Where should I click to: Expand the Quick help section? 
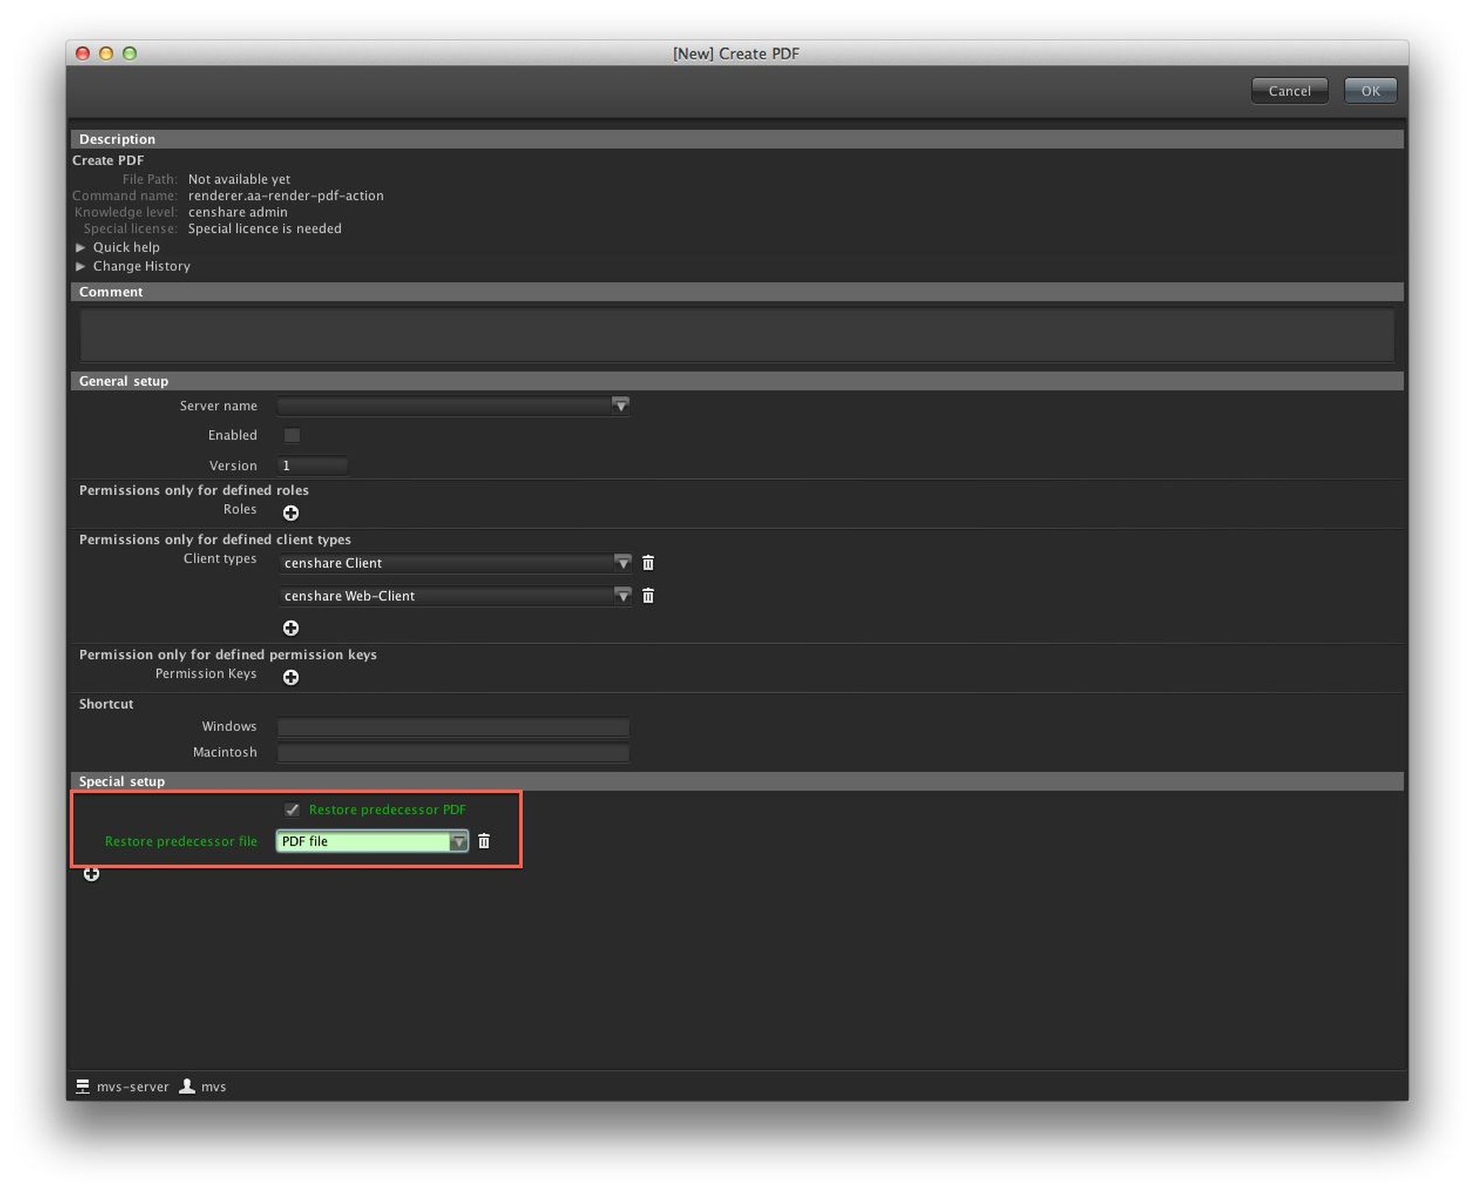pos(81,247)
